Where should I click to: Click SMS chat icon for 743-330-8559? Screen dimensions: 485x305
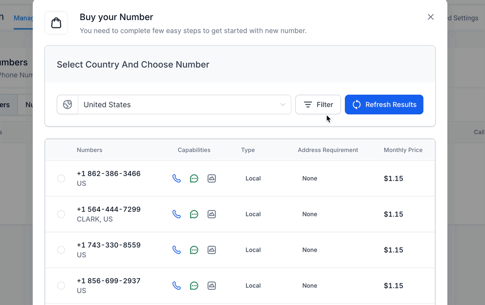click(x=194, y=250)
